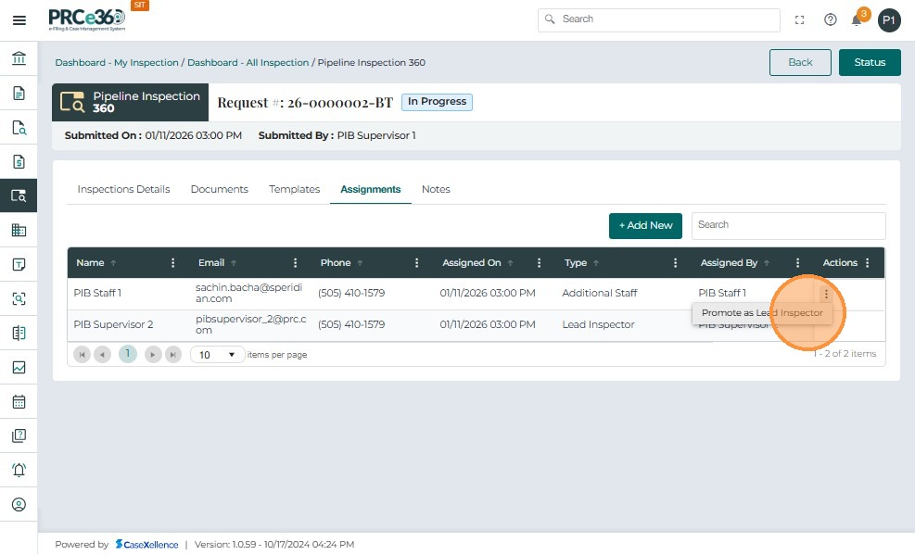Toggle fullscreen mode icon
The height and width of the screenshot is (555, 915).
click(799, 19)
